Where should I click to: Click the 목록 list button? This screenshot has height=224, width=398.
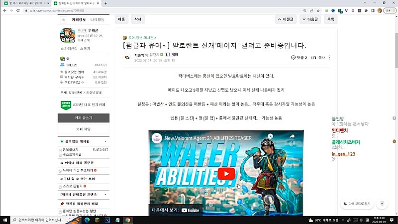coord(330,19)
